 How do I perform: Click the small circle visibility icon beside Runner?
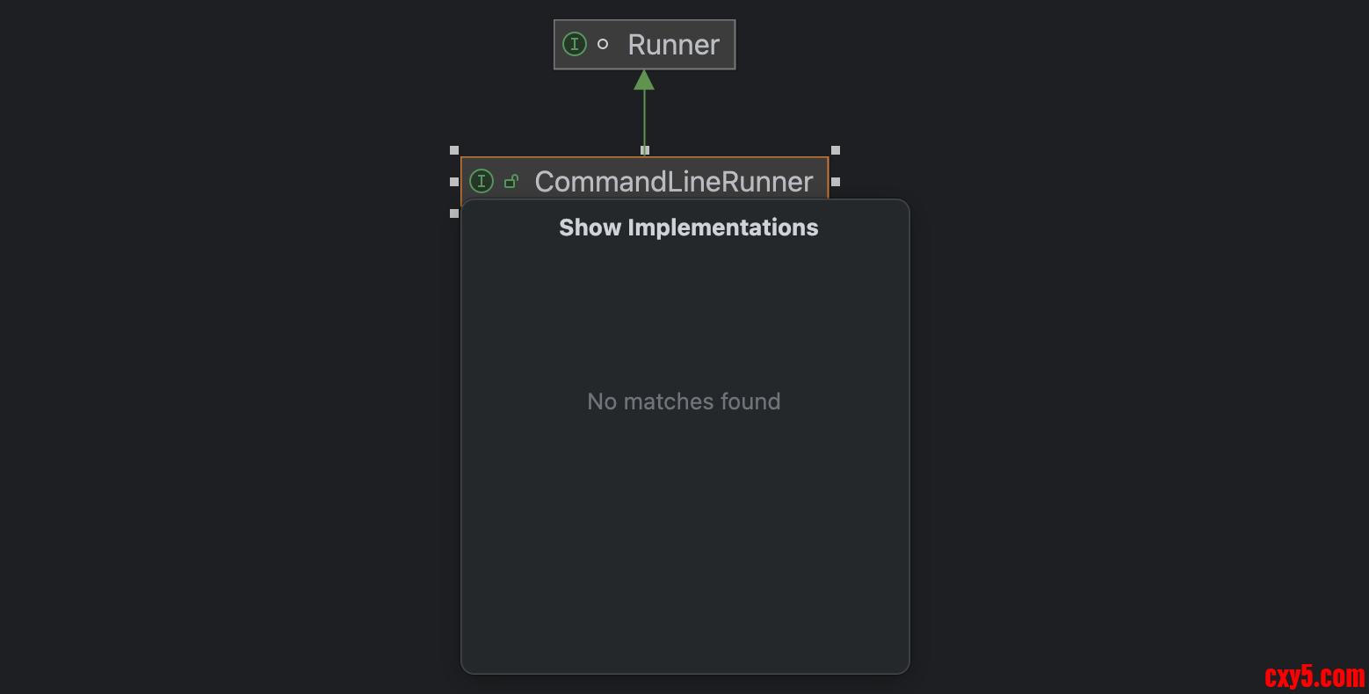pyautogui.click(x=603, y=44)
